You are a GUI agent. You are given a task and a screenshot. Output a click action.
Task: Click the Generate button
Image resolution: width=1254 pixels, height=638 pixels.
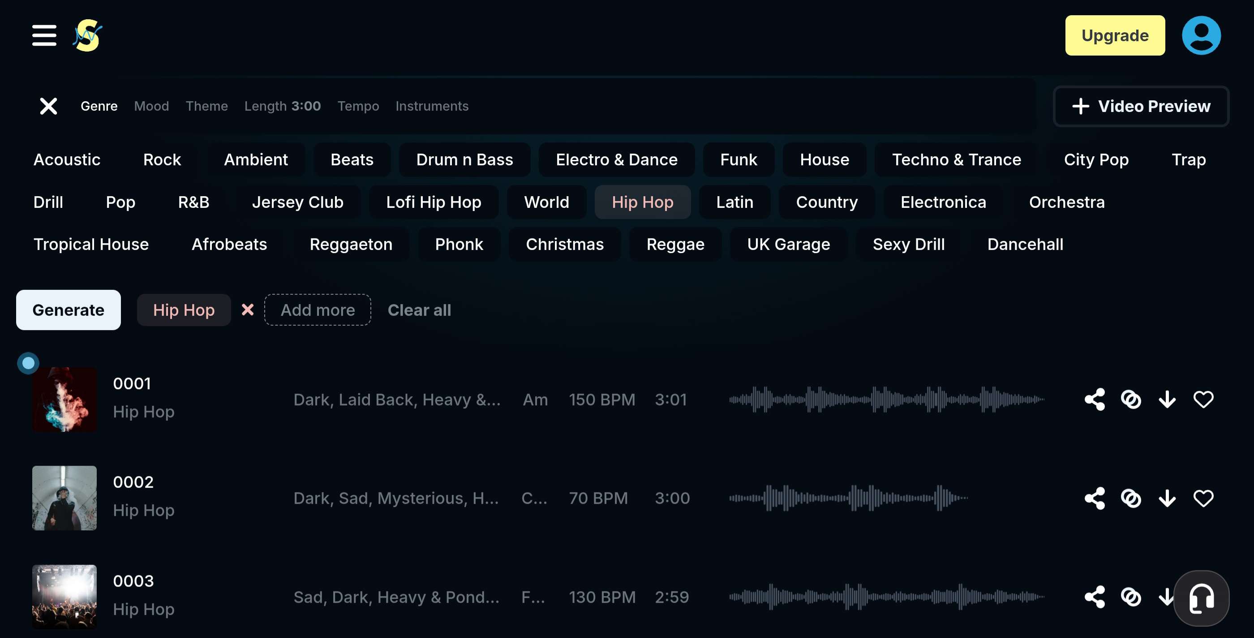tap(68, 310)
